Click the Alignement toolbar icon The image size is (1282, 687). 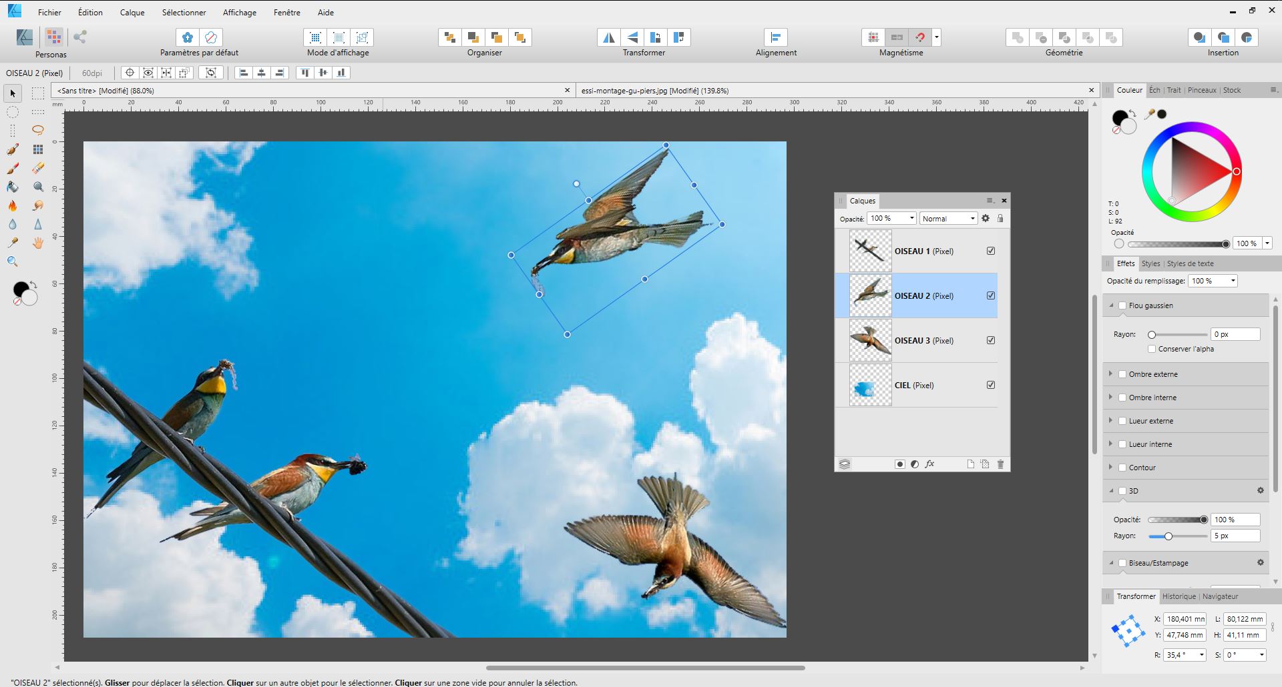[775, 37]
